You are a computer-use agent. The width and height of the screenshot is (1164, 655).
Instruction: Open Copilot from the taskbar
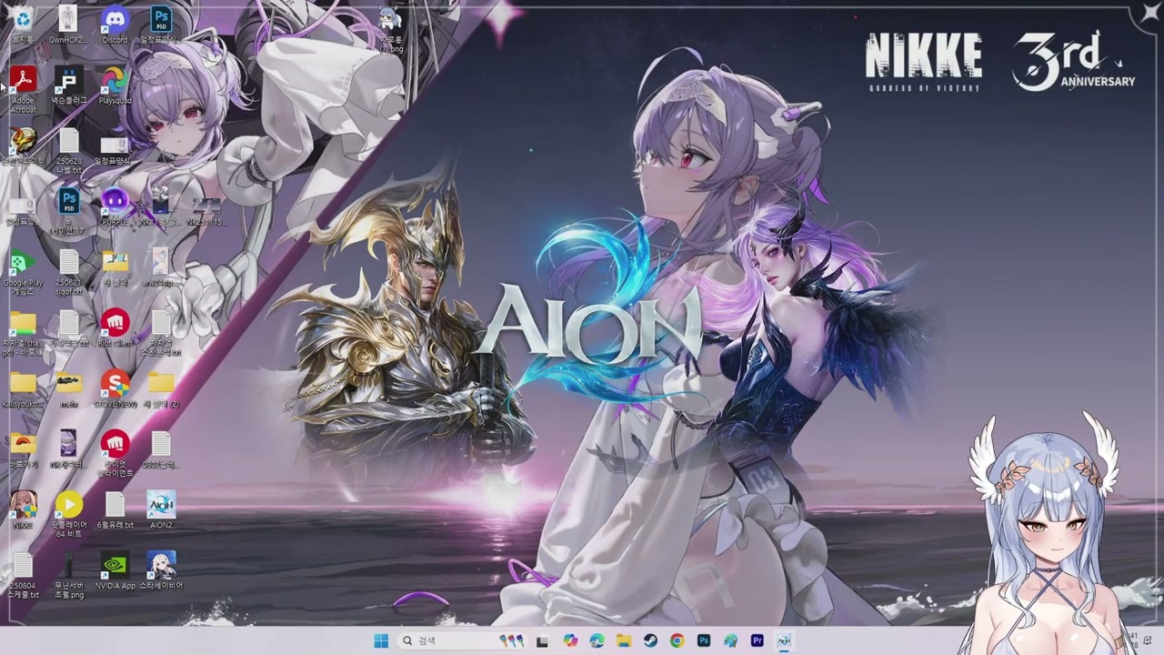(x=570, y=640)
